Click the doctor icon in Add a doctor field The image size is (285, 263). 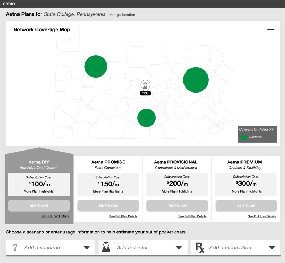[107, 247]
